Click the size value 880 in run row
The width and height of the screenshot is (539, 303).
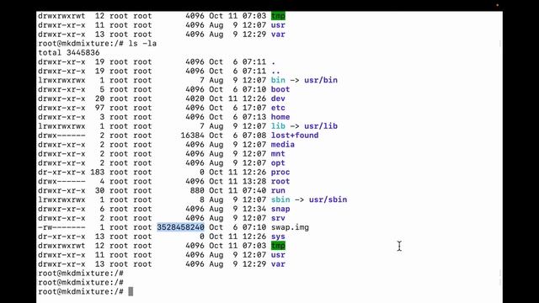197,191
